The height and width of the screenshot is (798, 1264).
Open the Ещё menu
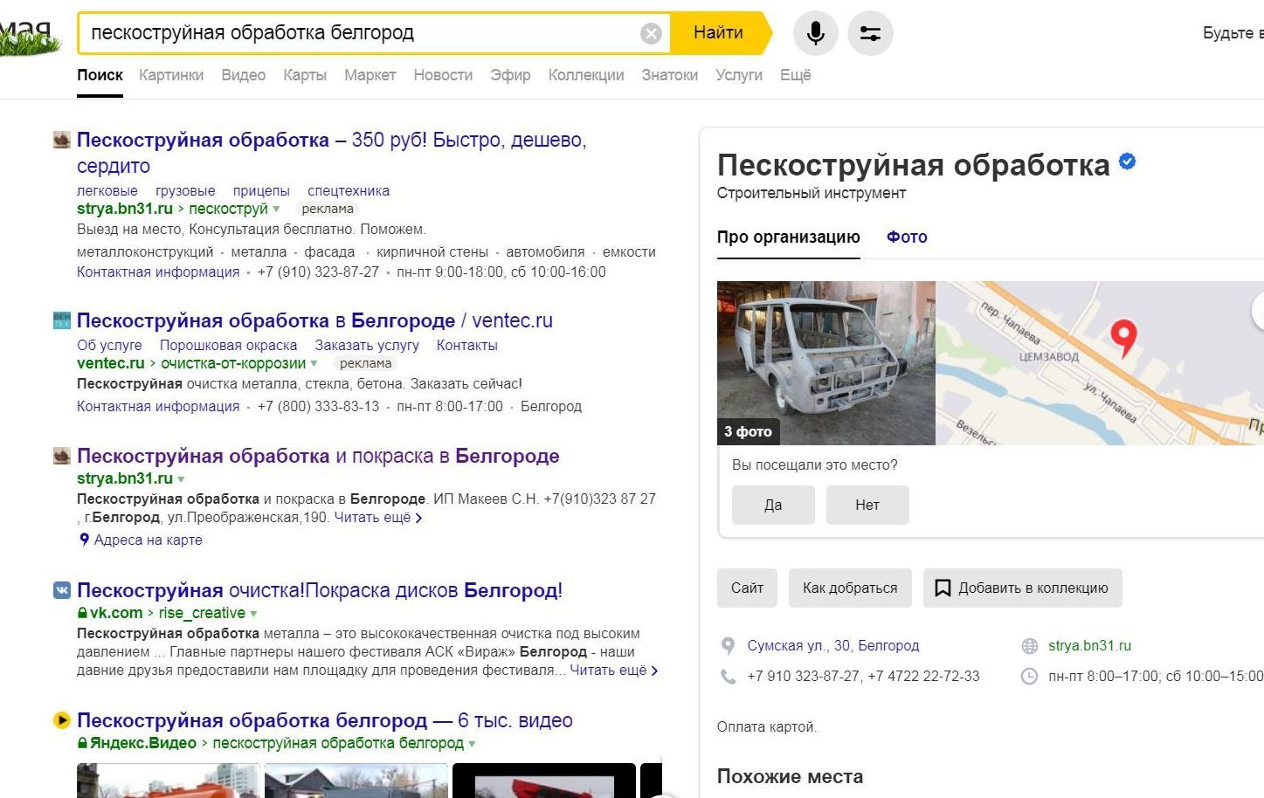coord(795,75)
